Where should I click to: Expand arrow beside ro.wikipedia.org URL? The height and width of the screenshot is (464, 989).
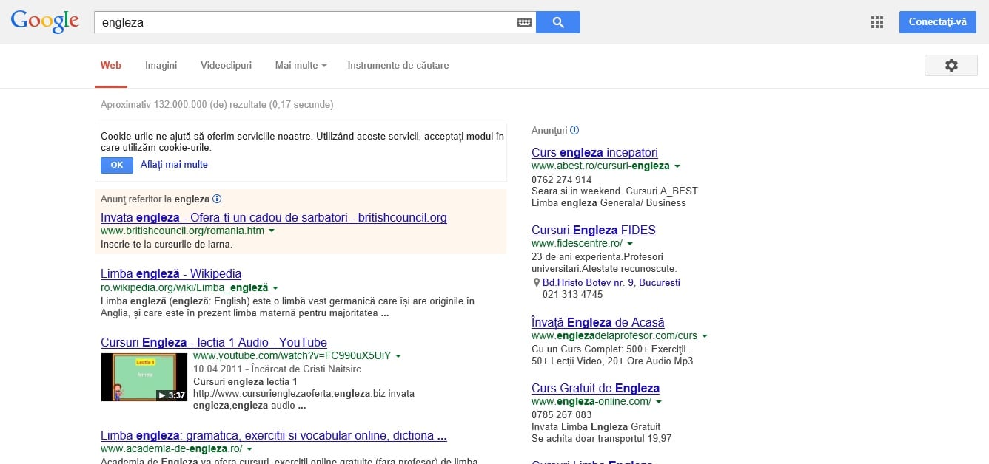[275, 287]
